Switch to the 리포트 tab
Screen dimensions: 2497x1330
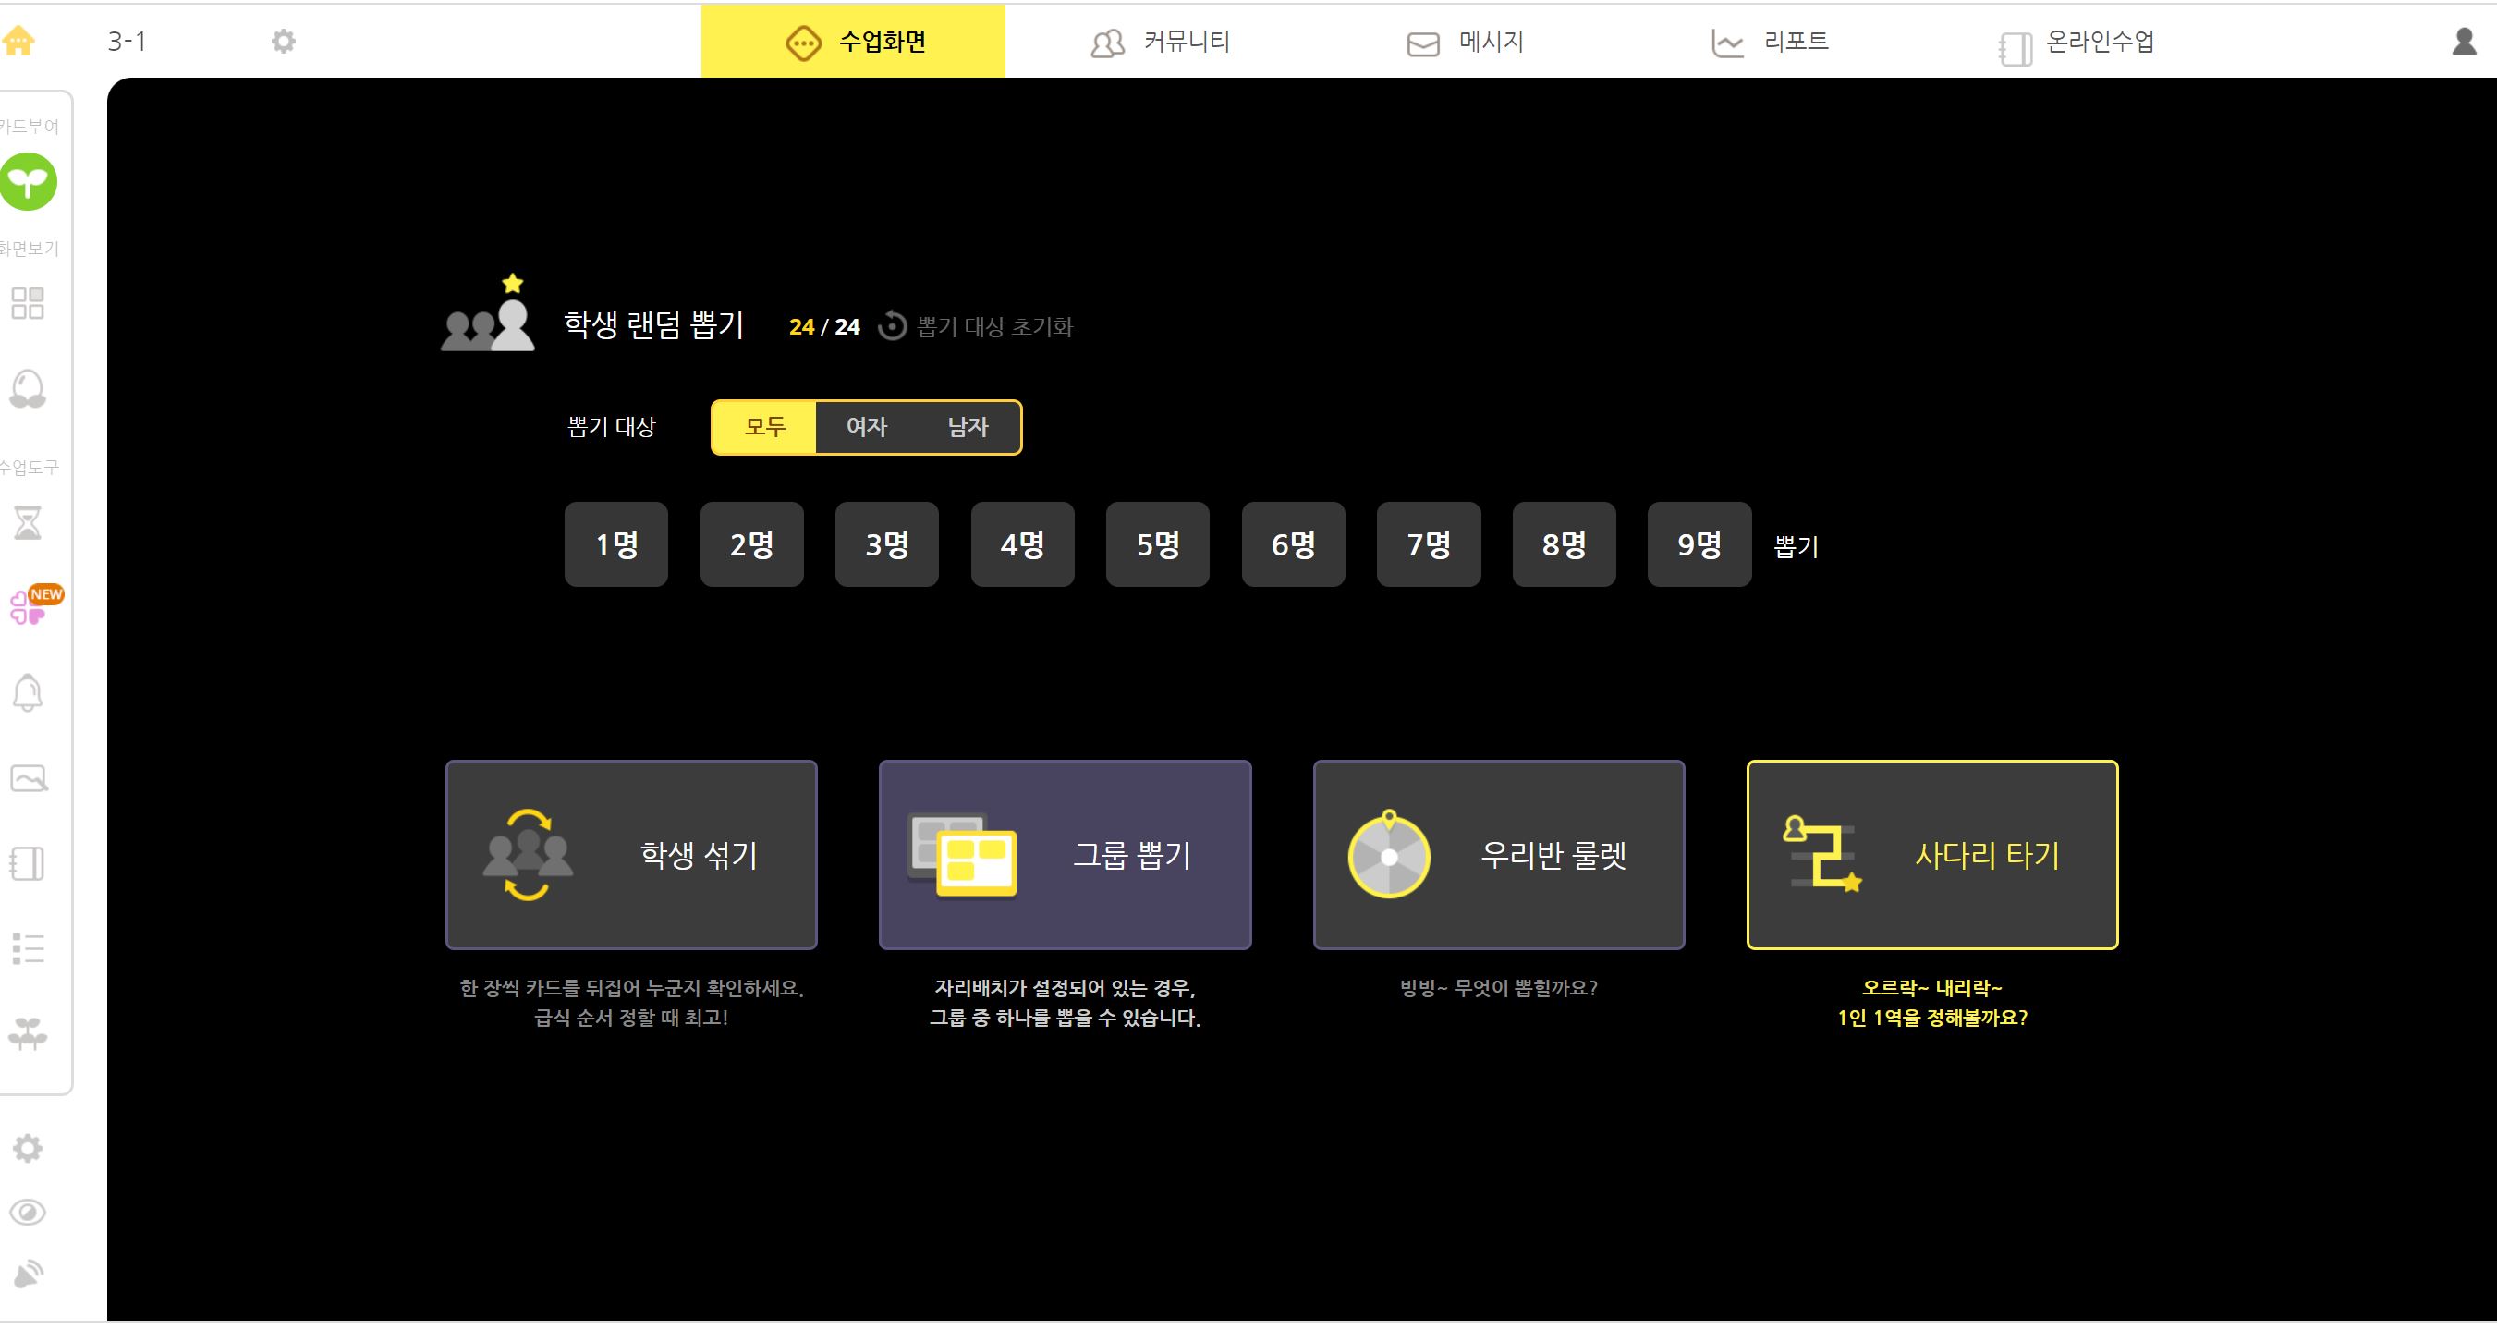(x=1769, y=42)
